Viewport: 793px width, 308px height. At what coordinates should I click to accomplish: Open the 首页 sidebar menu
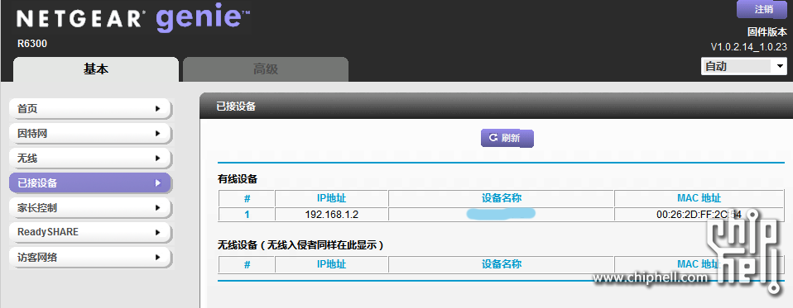tap(90, 109)
